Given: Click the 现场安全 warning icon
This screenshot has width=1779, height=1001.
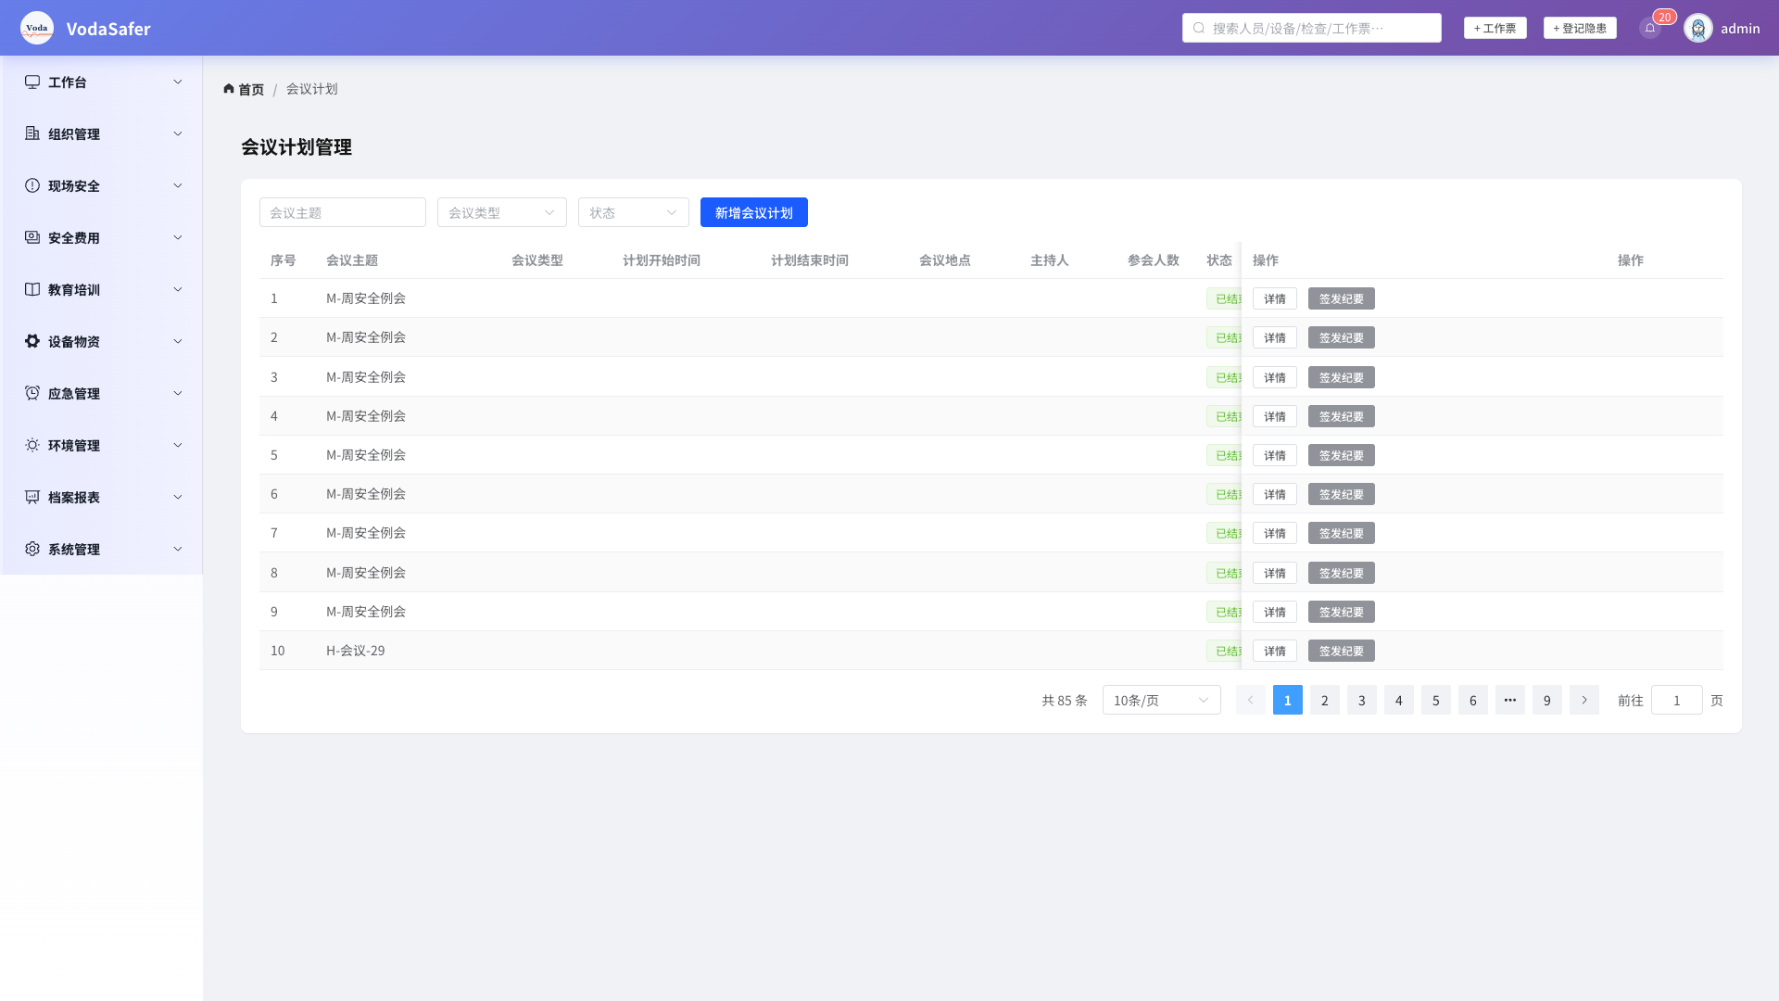Looking at the screenshot, I should [x=32, y=185].
